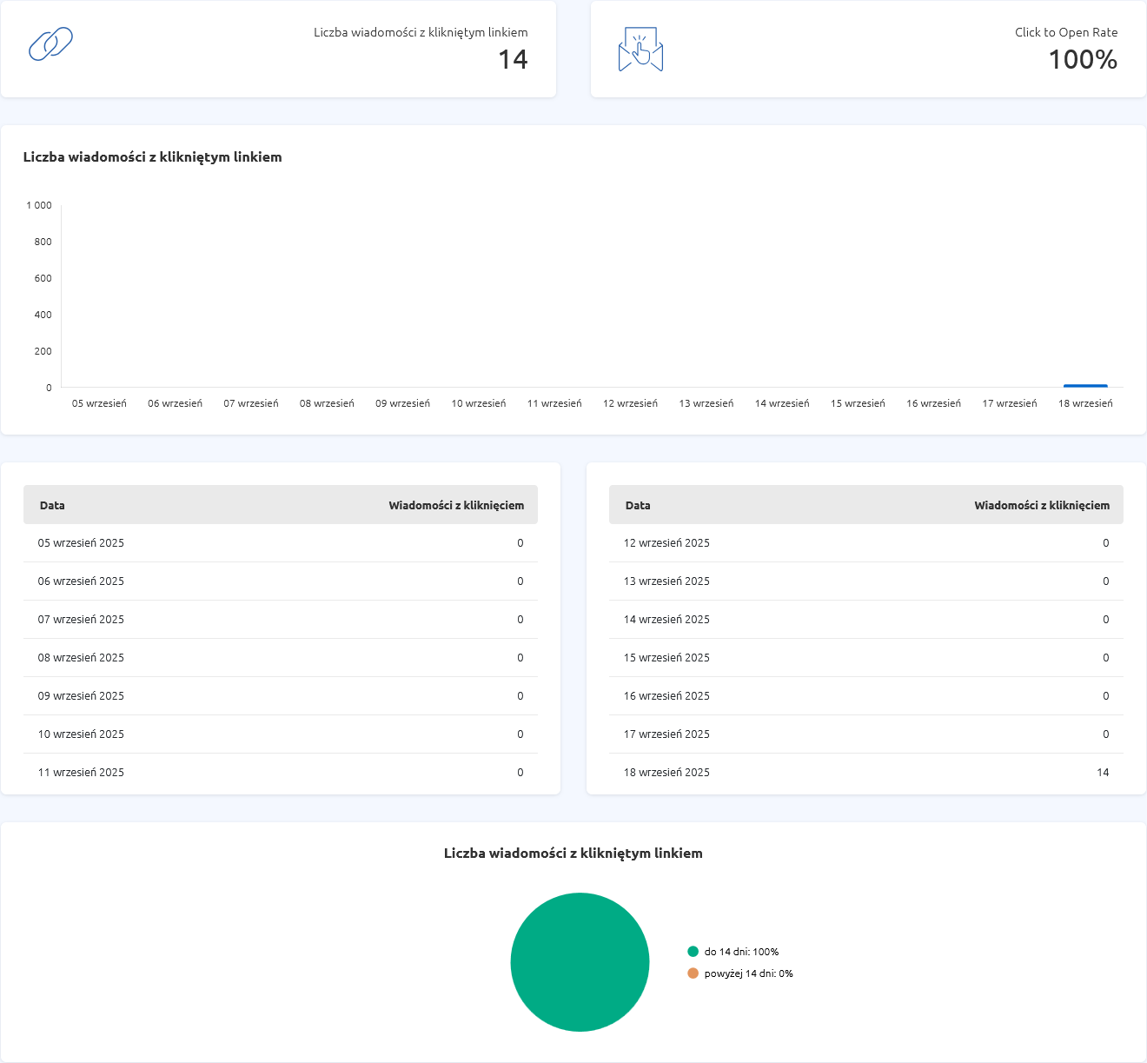This screenshot has width=1147, height=1063.
Task: Click the left table 'Data' column header
Action: 52,505
